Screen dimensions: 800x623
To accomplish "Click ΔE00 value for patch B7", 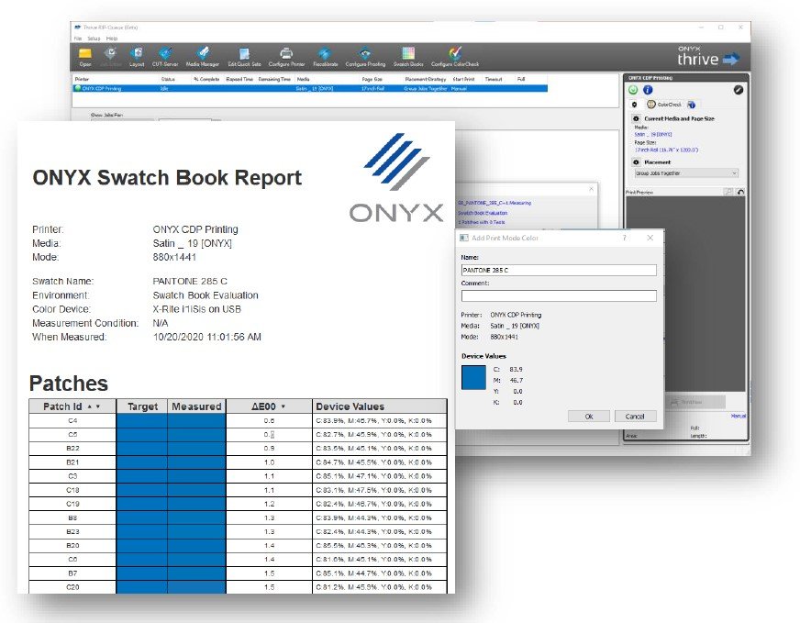I will pyautogui.click(x=270, y=573).
